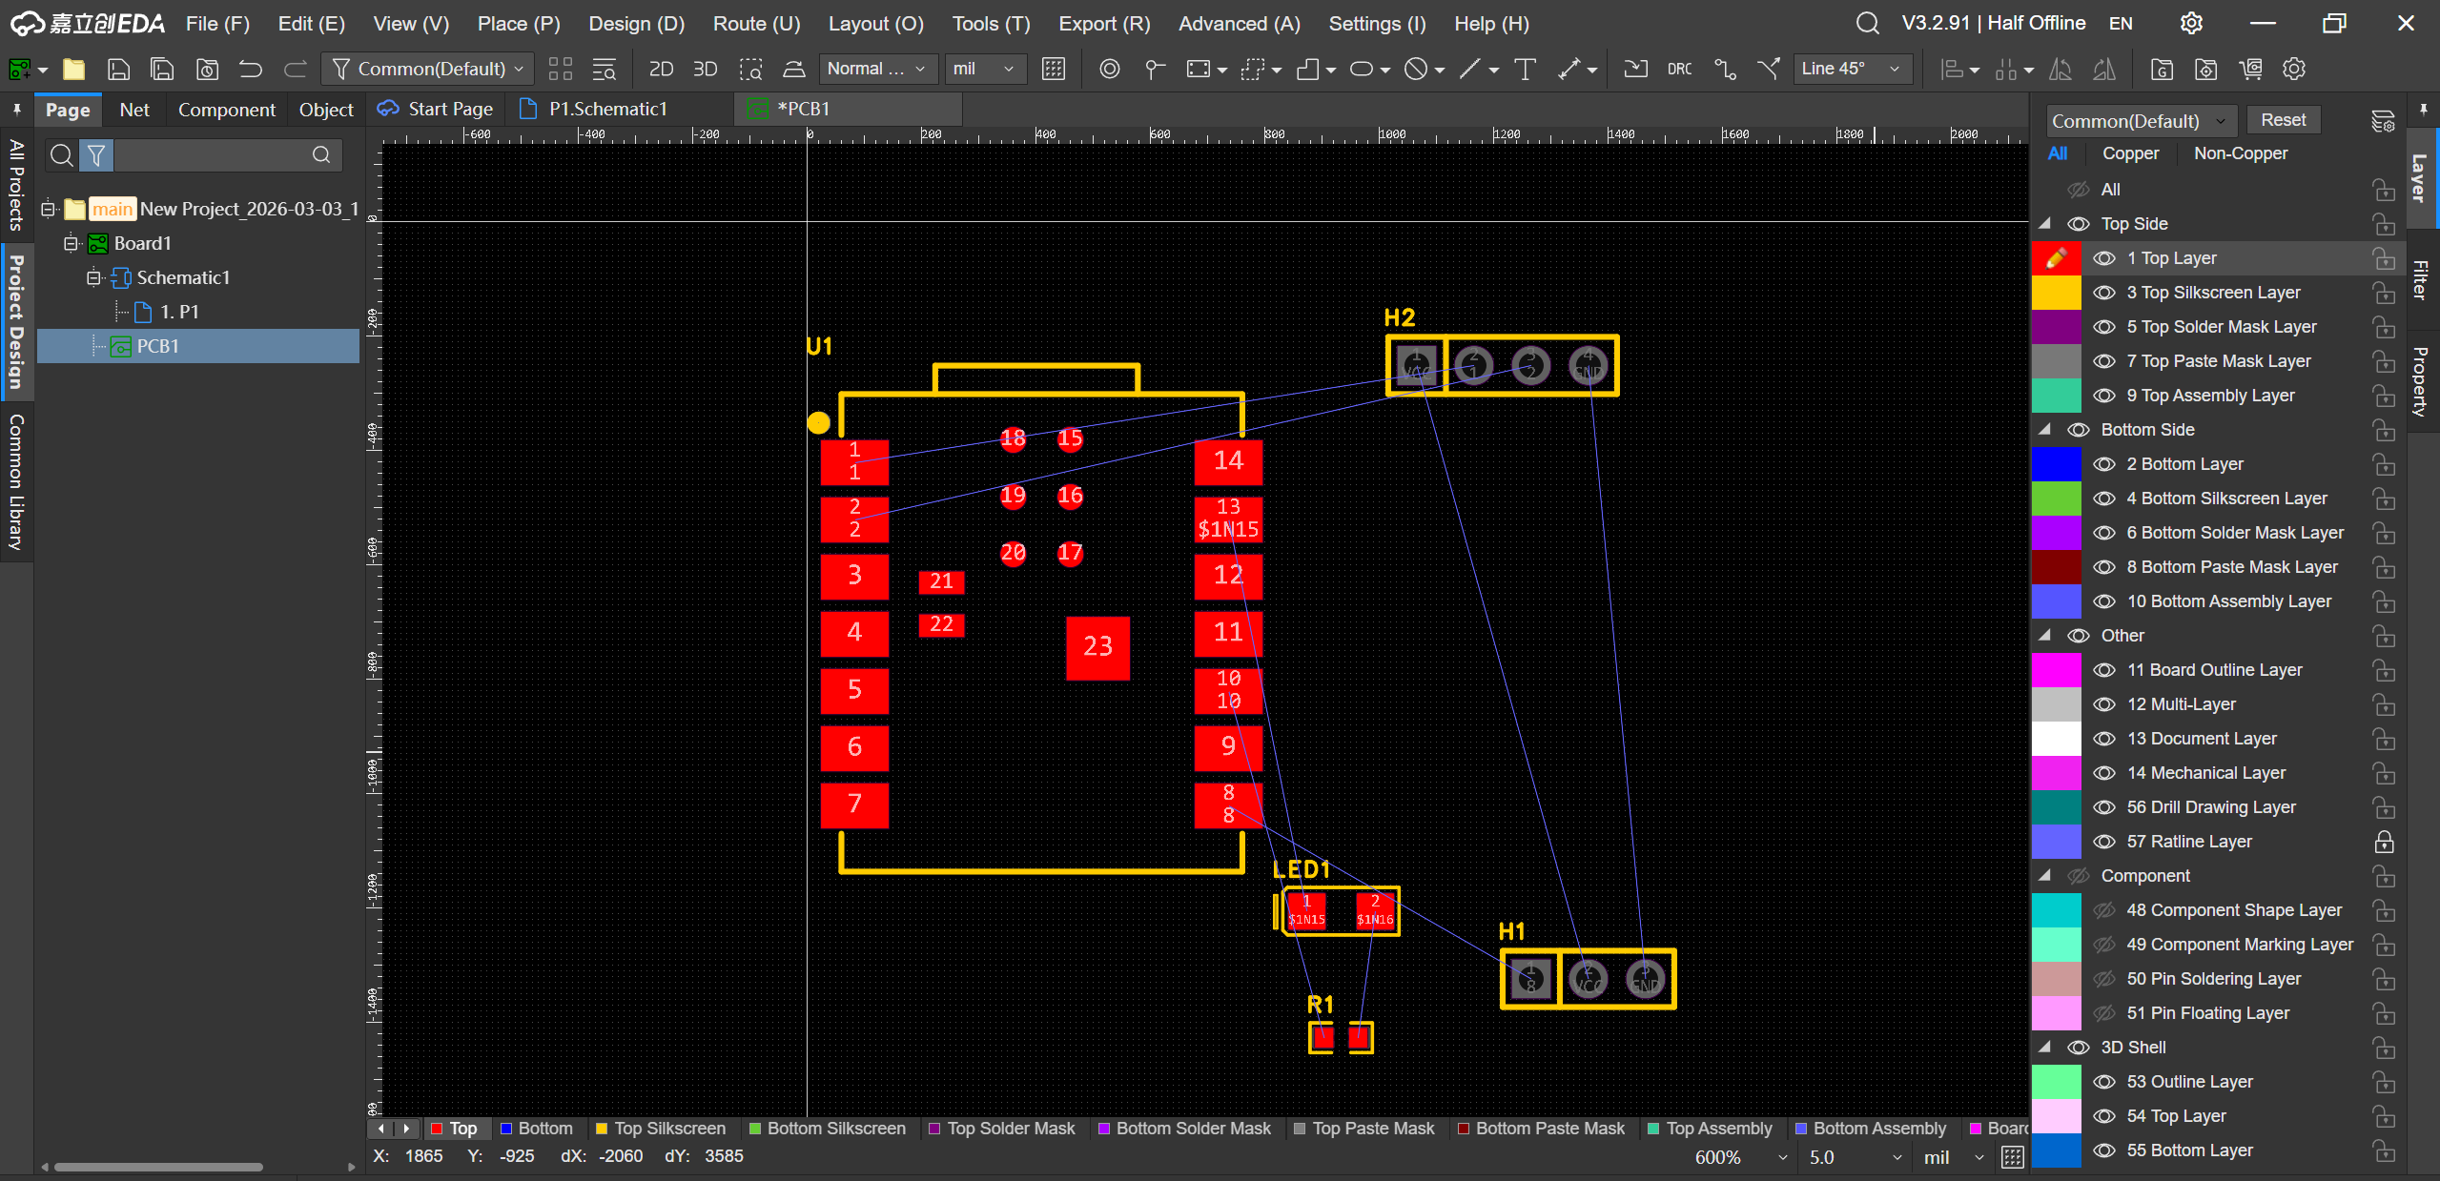The image size is (2440, 1181).
Task: Click the Reset button
Action: coord(2283,120)
